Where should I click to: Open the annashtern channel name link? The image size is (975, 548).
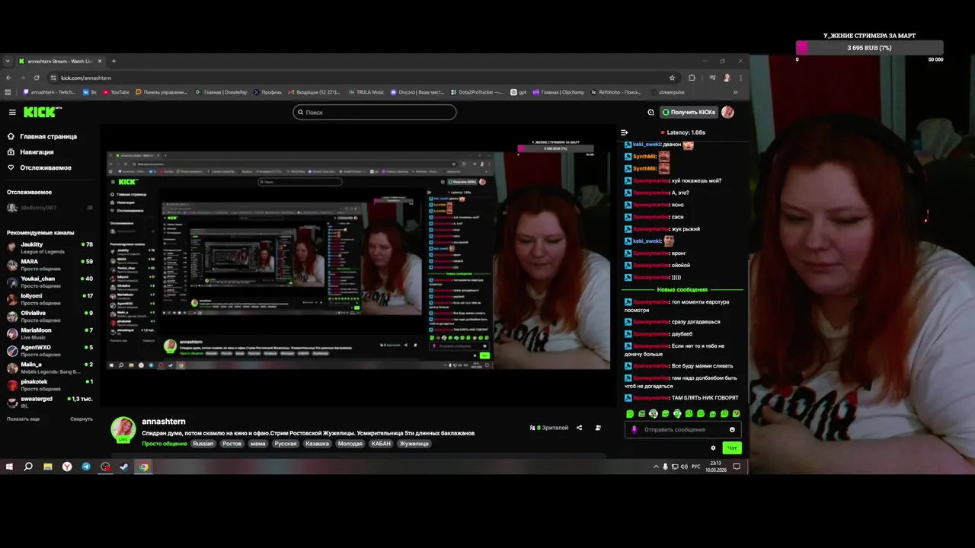pyautogui.click(x=164, y=422)
